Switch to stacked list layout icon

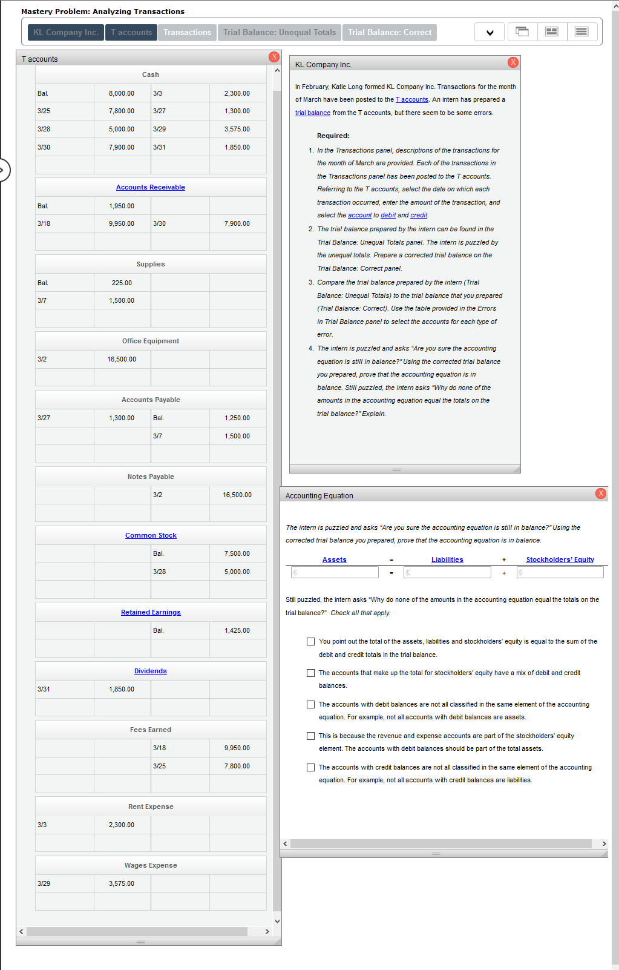coord(581,31)
